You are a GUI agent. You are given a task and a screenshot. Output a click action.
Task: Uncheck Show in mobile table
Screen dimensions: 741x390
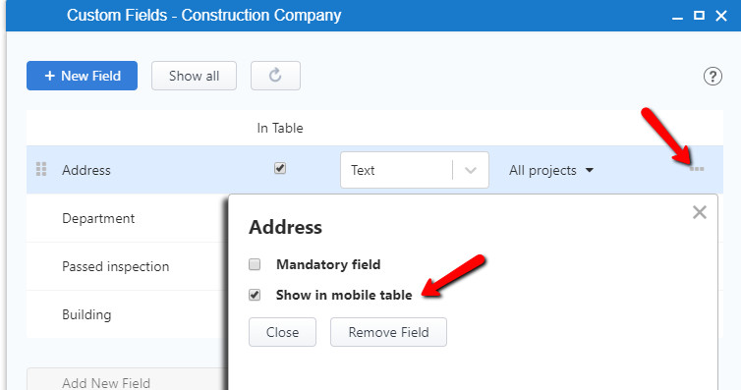click(255, 295)
